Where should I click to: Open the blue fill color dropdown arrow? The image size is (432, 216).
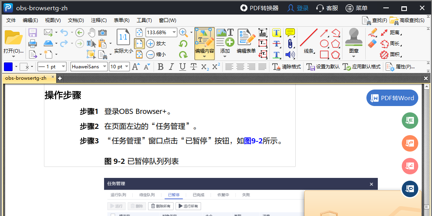[x=16, y=67]
